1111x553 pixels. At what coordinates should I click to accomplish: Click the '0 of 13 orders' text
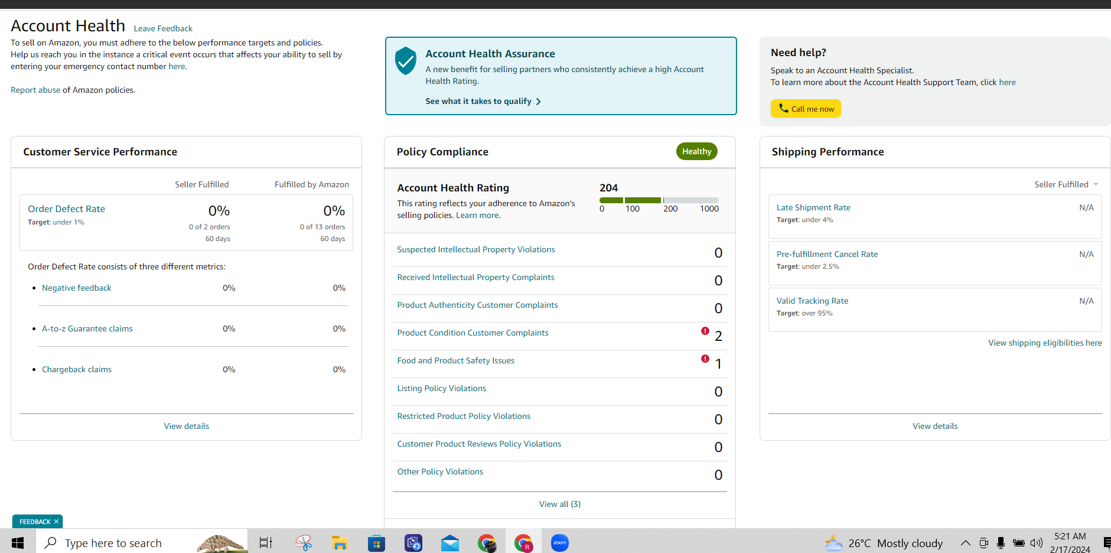pyautogui.click(x=322, y=227)
